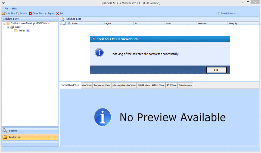Switch to the RTF View tab
Screen dimensions: 261x153
click(x=172, y=85)
